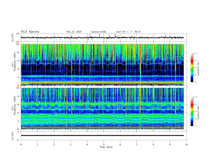Click the time axis tick label '5'
This screenshot has height=162, width=210.
click(104, 145)
